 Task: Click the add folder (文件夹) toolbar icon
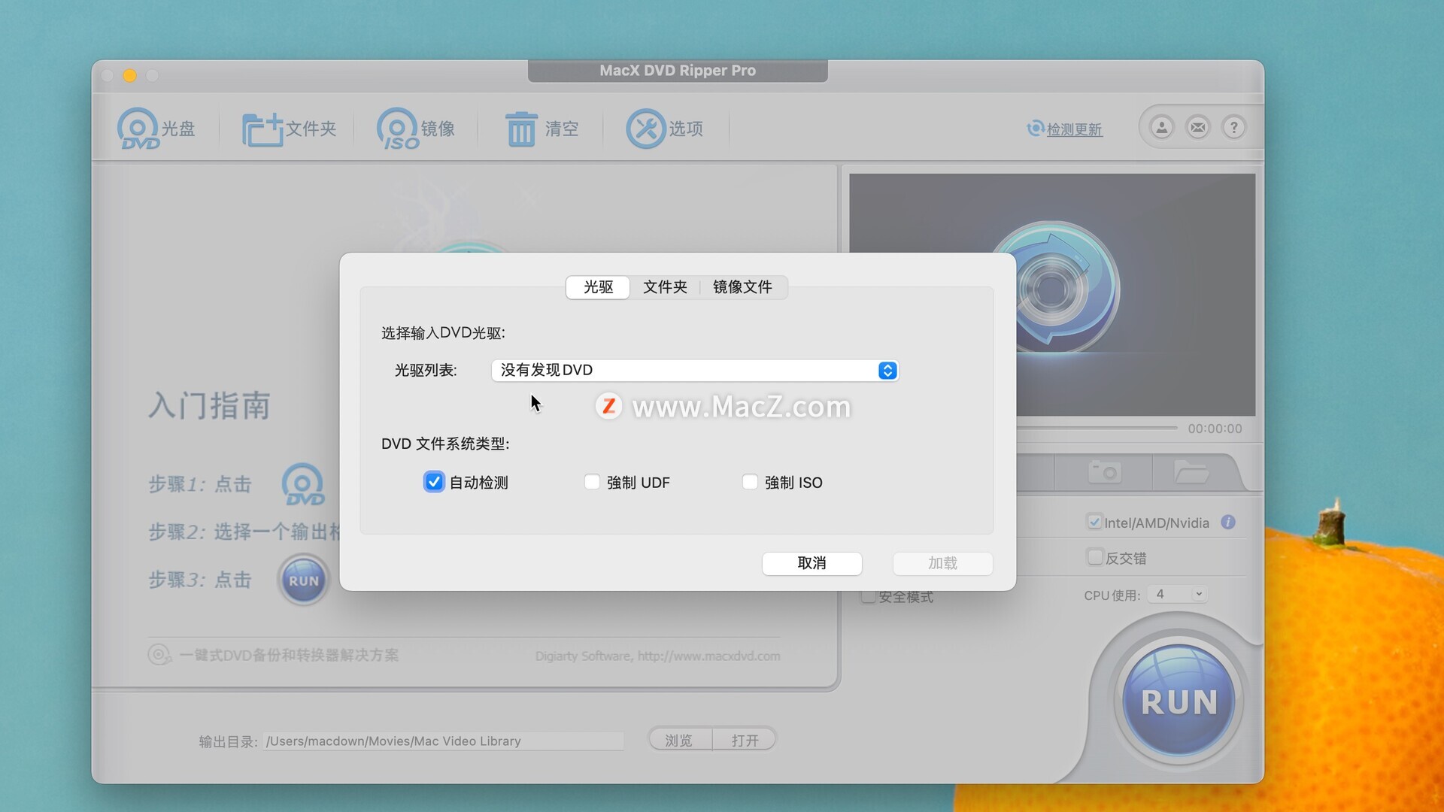coord(289,129)
